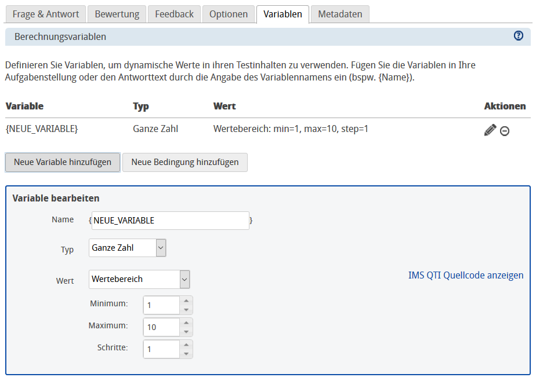The image size is (536, 381).
Task: Open the Optionen tab
Action: coord(228,14)
